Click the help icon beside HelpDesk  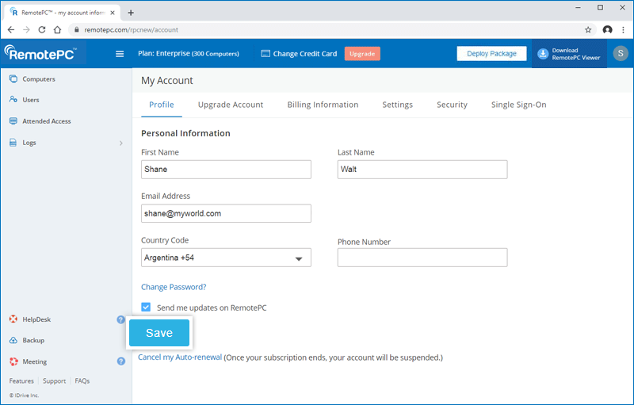coord(121,319)
